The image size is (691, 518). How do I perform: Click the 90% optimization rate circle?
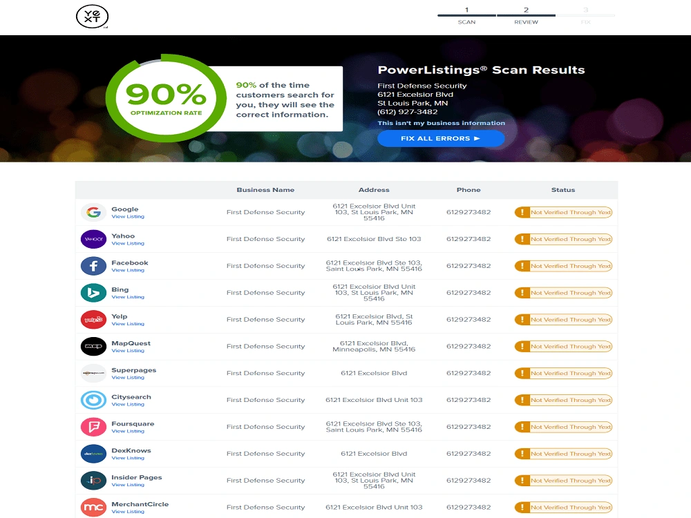pos(166,98)
